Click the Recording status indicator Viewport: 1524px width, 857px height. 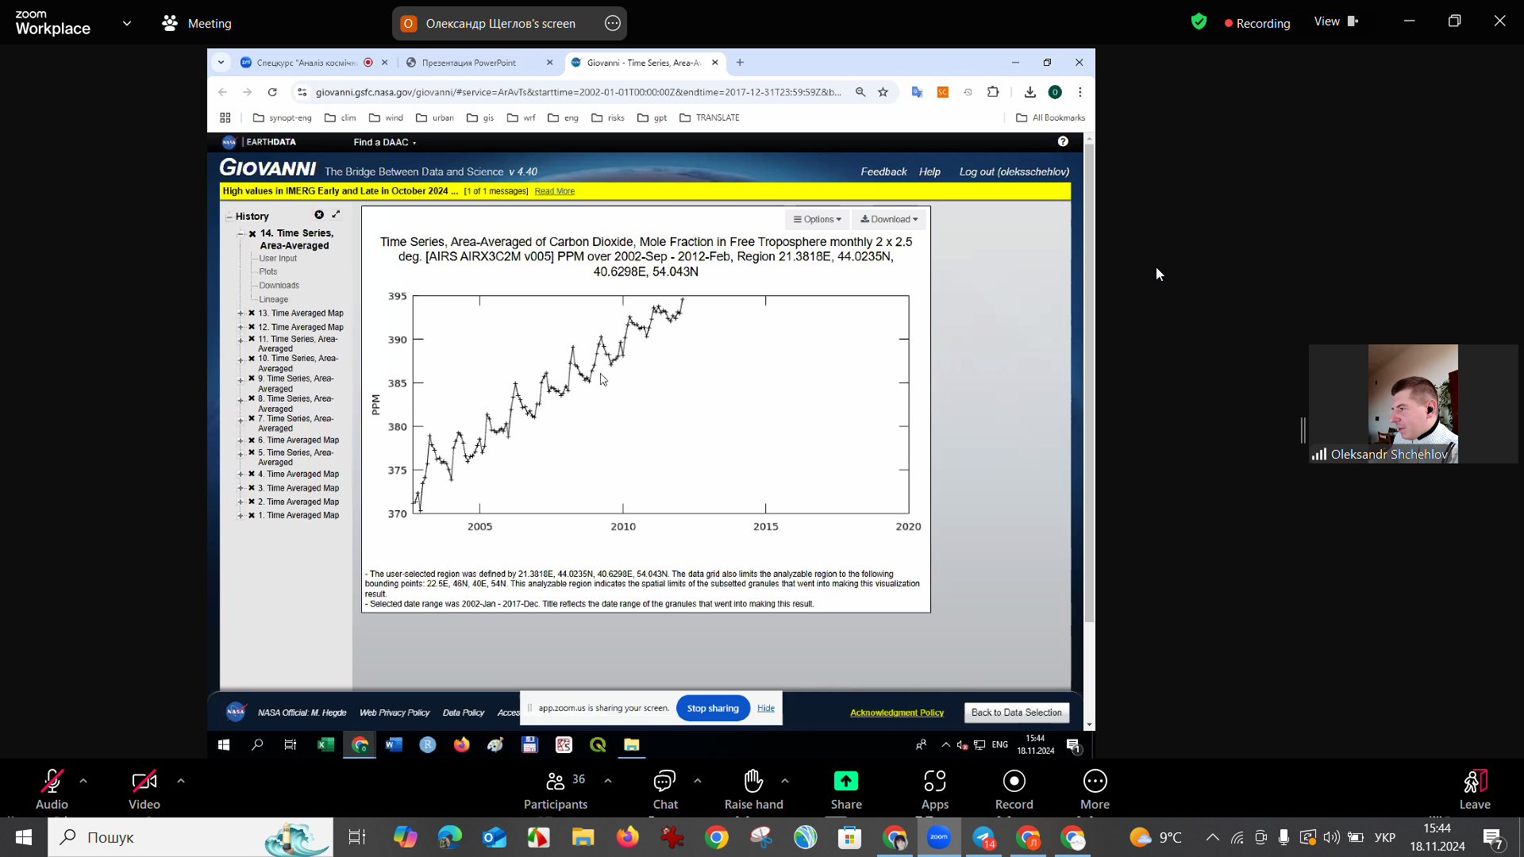pos(1257,23)
